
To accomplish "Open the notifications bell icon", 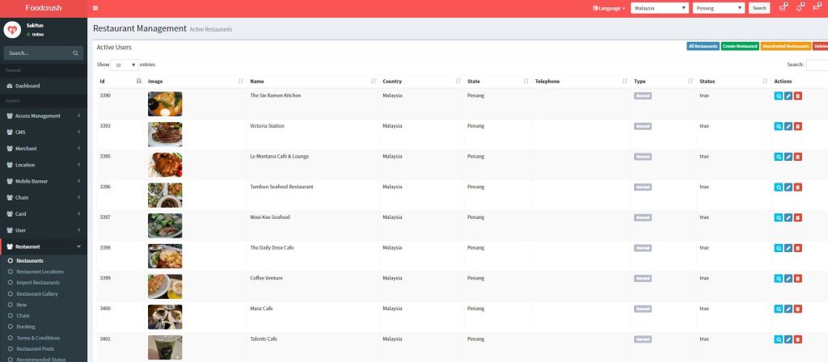I will point(800,8).
